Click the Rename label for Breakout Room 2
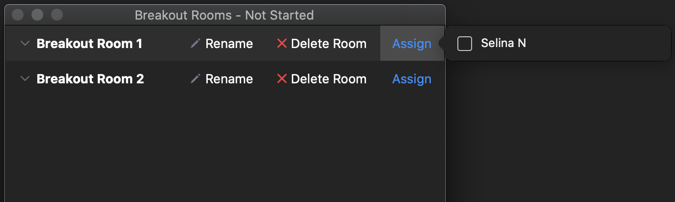675x202 pixels. 229,79
